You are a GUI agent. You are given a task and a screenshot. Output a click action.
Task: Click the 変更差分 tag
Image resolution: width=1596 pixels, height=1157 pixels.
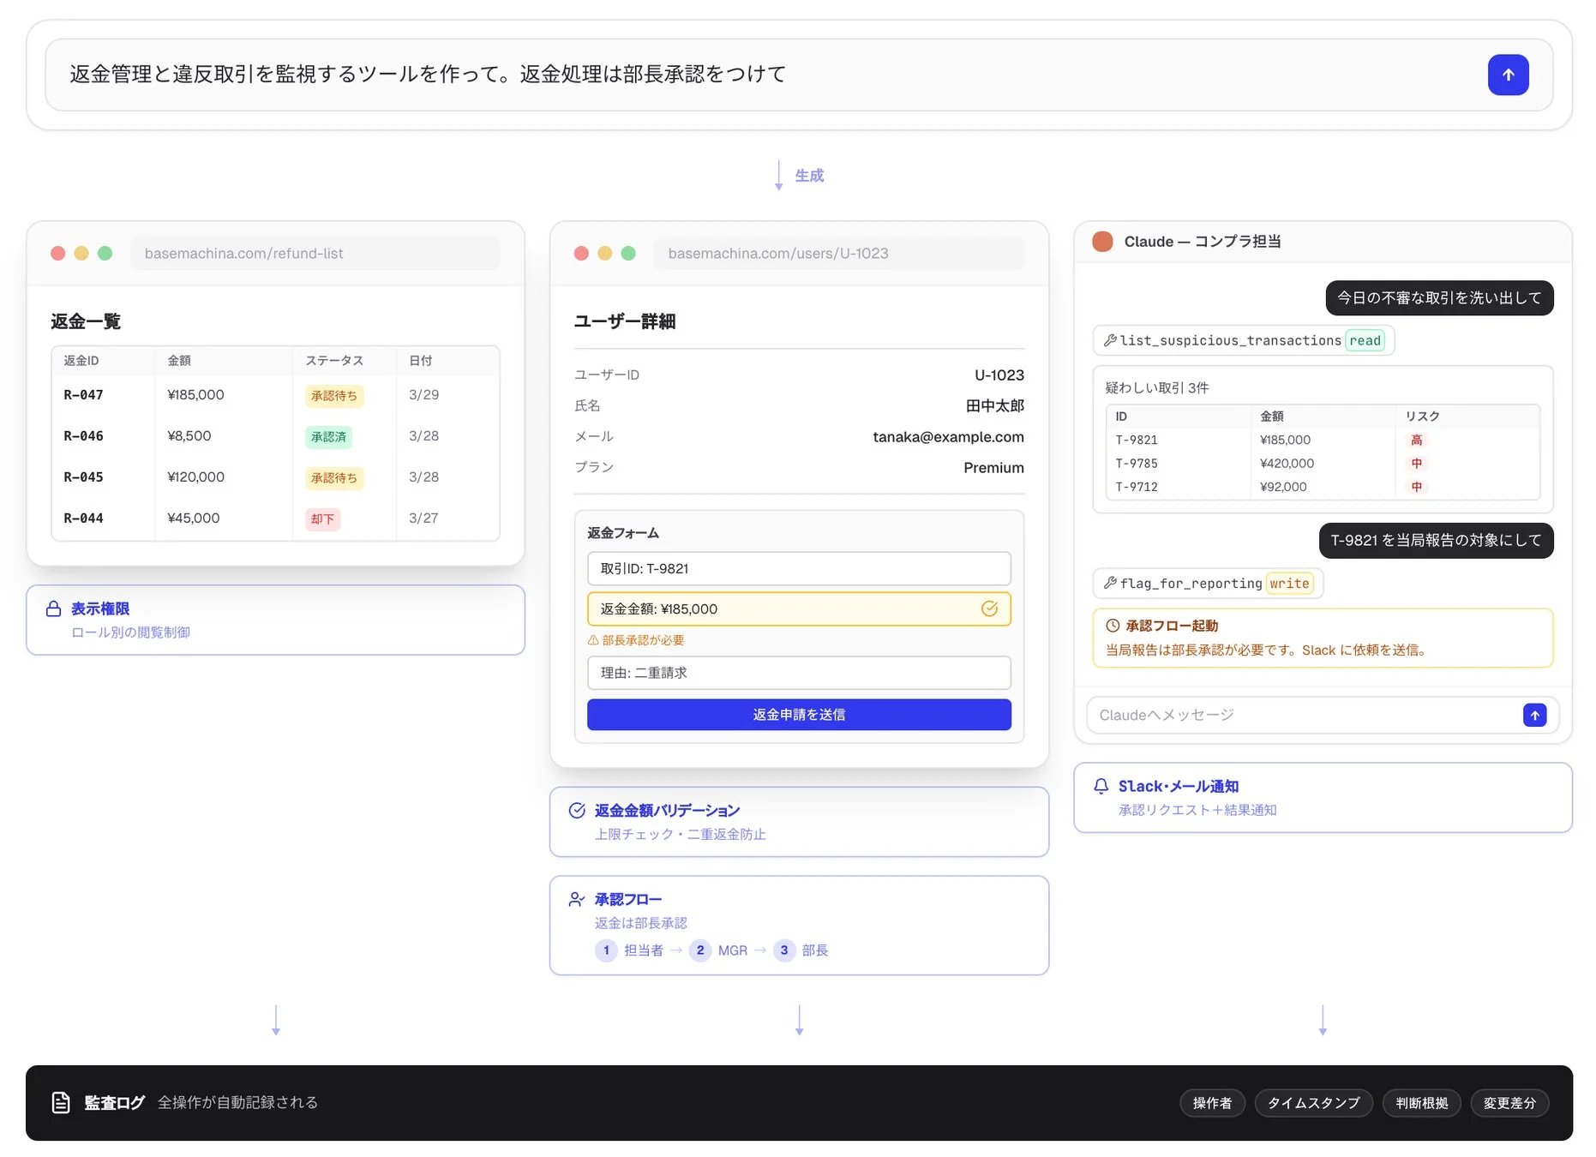[1509, 1103]
